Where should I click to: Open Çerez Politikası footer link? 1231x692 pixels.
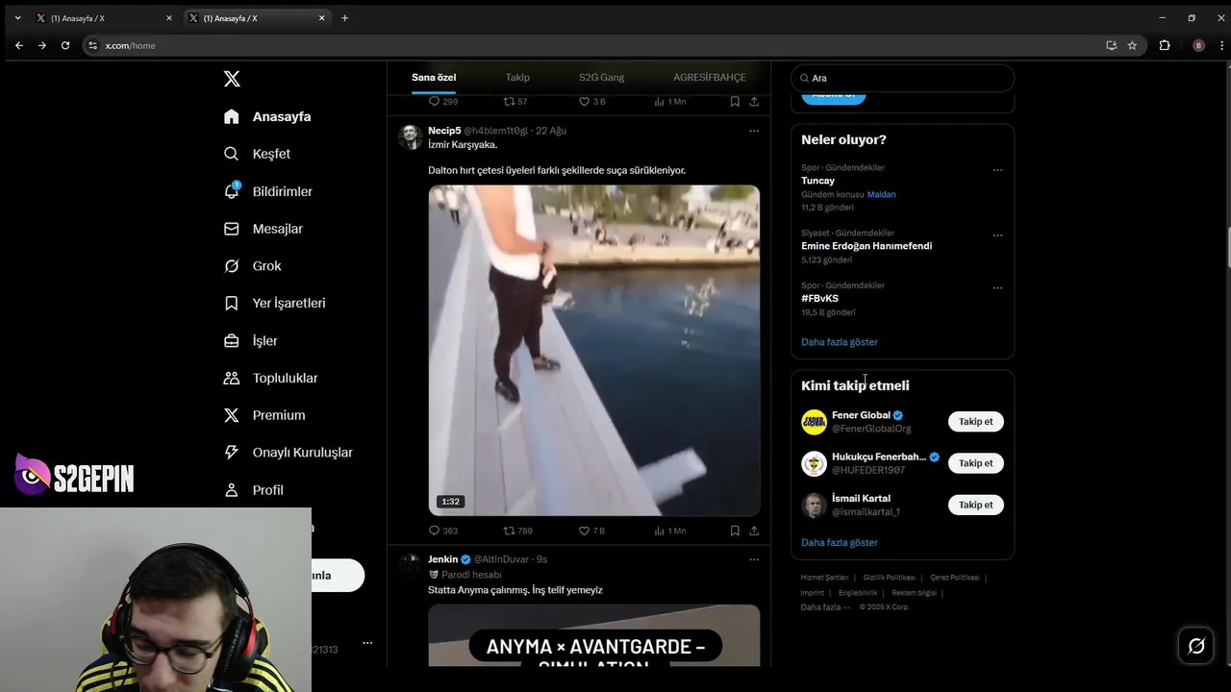click(954, 578)
